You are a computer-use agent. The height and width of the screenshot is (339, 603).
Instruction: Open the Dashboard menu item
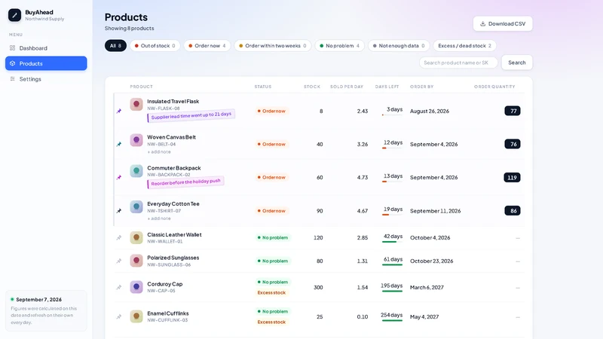(x=46, y=48)
